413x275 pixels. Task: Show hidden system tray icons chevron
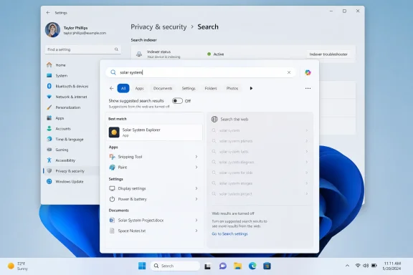click(347, 266)
